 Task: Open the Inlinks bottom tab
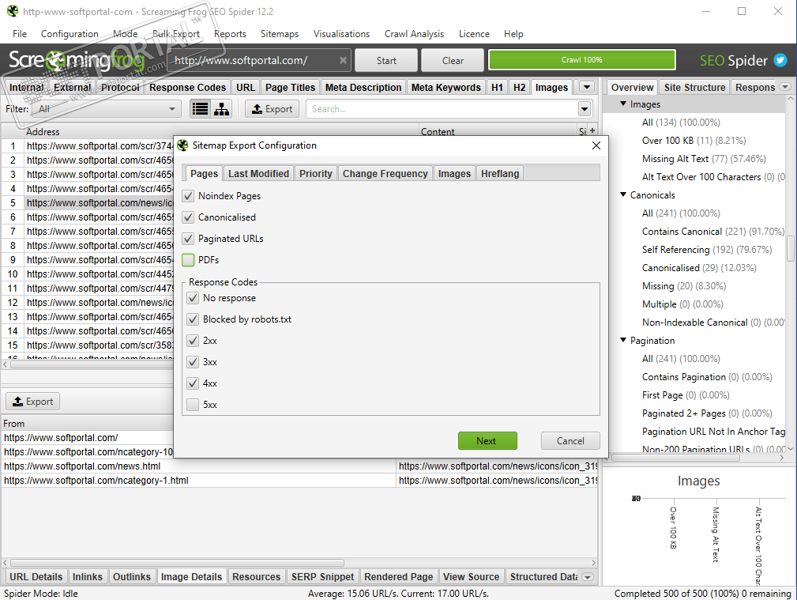88,576
